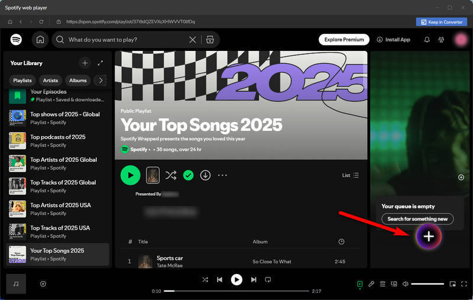The width and height of the screenshot is (473, 300).
Task: Go to Spotify Home via house icon
Action: pos(40,40)
